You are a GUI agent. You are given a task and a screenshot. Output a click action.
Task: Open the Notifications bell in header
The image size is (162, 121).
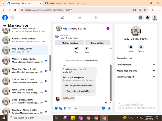tap(147, 18)
